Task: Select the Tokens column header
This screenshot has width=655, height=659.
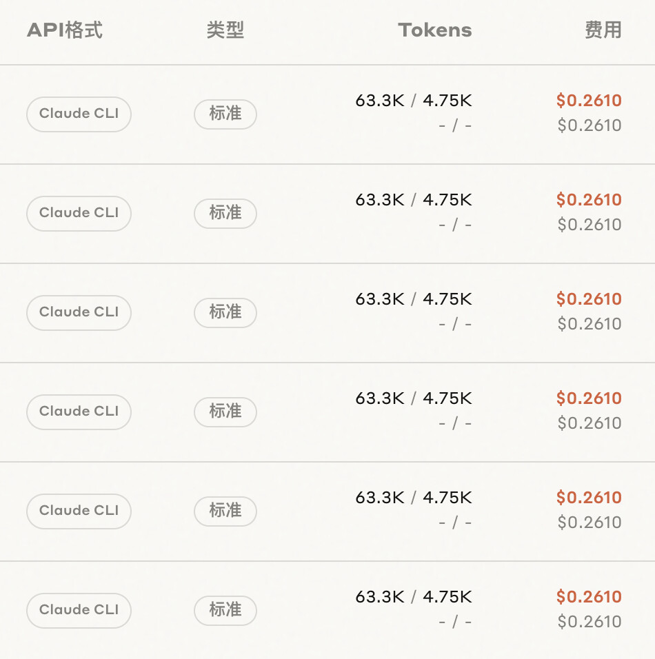Action: point(435,30)
